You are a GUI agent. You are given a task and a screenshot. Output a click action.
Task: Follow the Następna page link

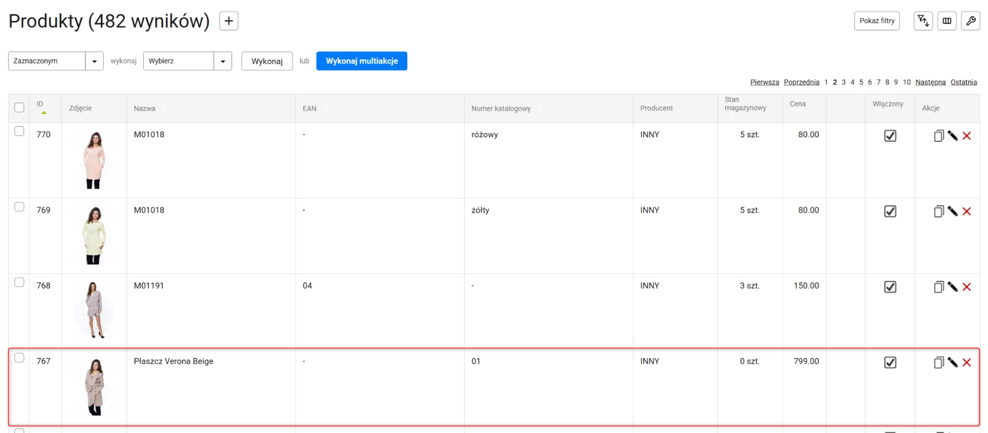[x=930, y=82]
